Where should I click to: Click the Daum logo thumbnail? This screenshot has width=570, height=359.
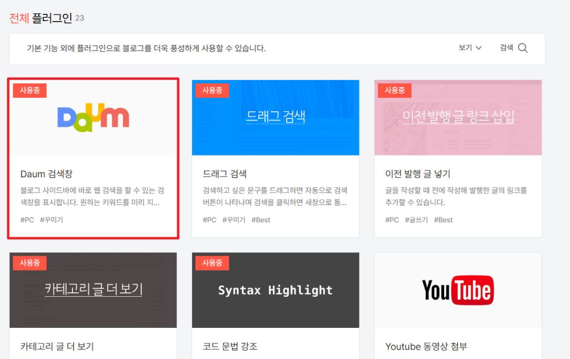[94, 117]
